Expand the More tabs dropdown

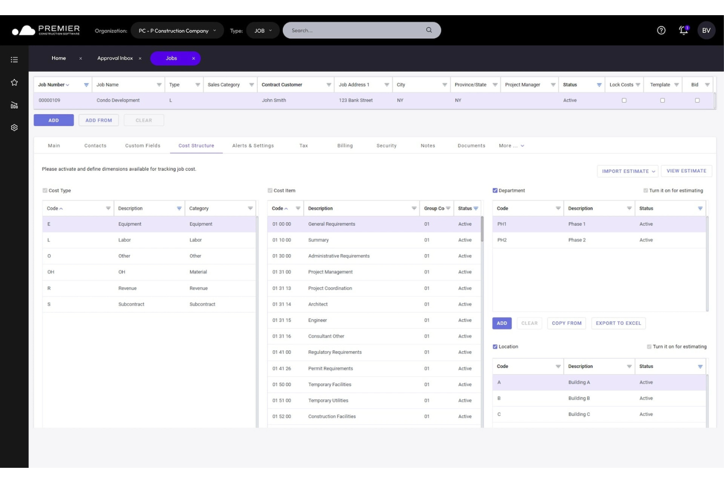tap(511, 146)
